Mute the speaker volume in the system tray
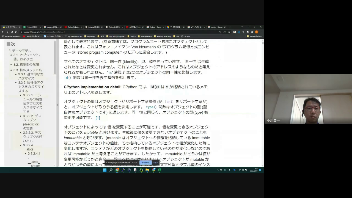Viewport: 352px width, 198px height. [243, 170]
